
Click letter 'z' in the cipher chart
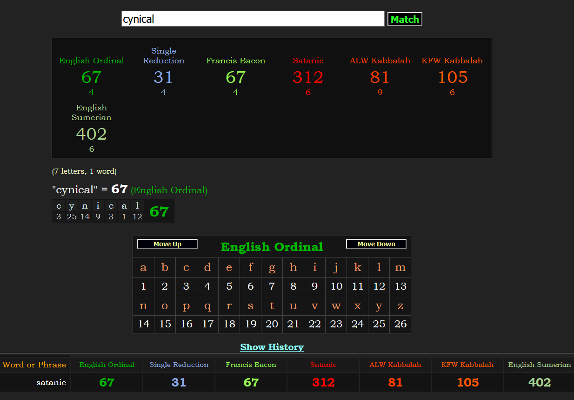[x=400, y=306]
